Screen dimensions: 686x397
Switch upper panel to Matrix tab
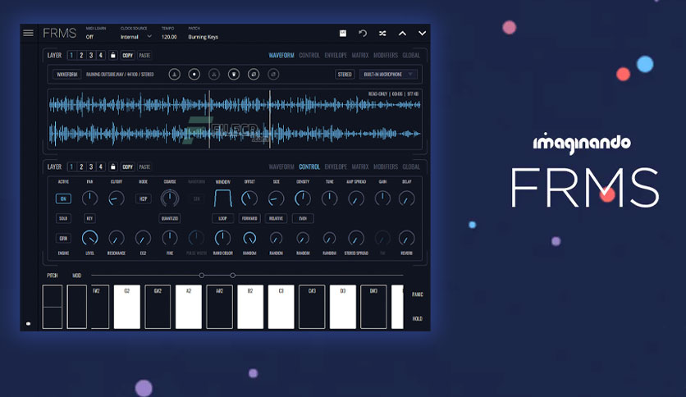pos(360,55)
